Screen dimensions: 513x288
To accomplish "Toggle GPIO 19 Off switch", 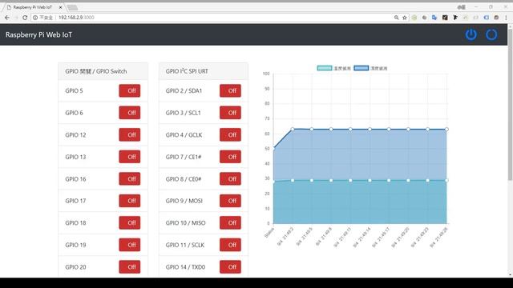I will [130, 245].
